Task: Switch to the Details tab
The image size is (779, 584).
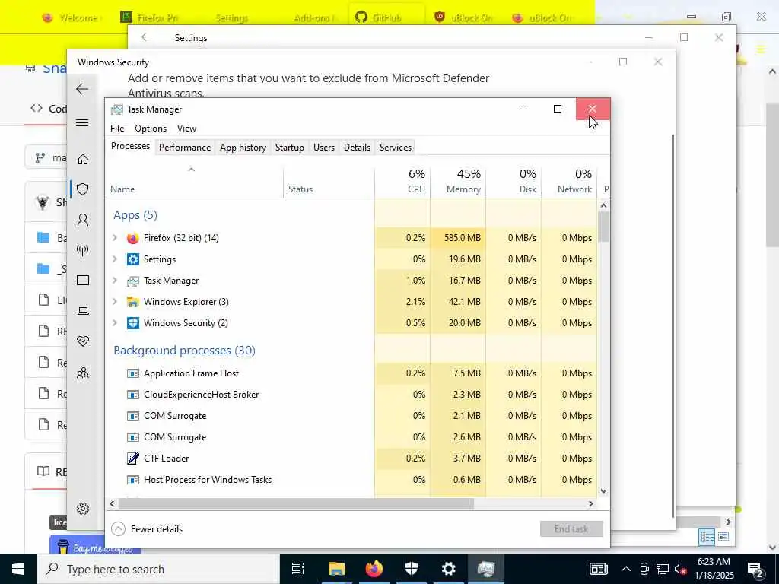Action: [x=358, y=148]
